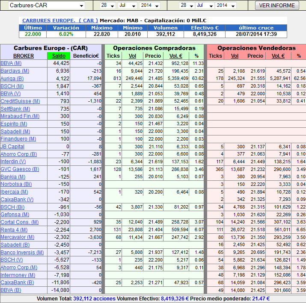Sort by the green Saldo column header
This screenshot has height=303, width=306.
coord(59,56)
